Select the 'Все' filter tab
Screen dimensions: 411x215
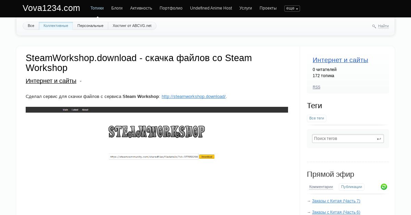(x=31, y=26)
